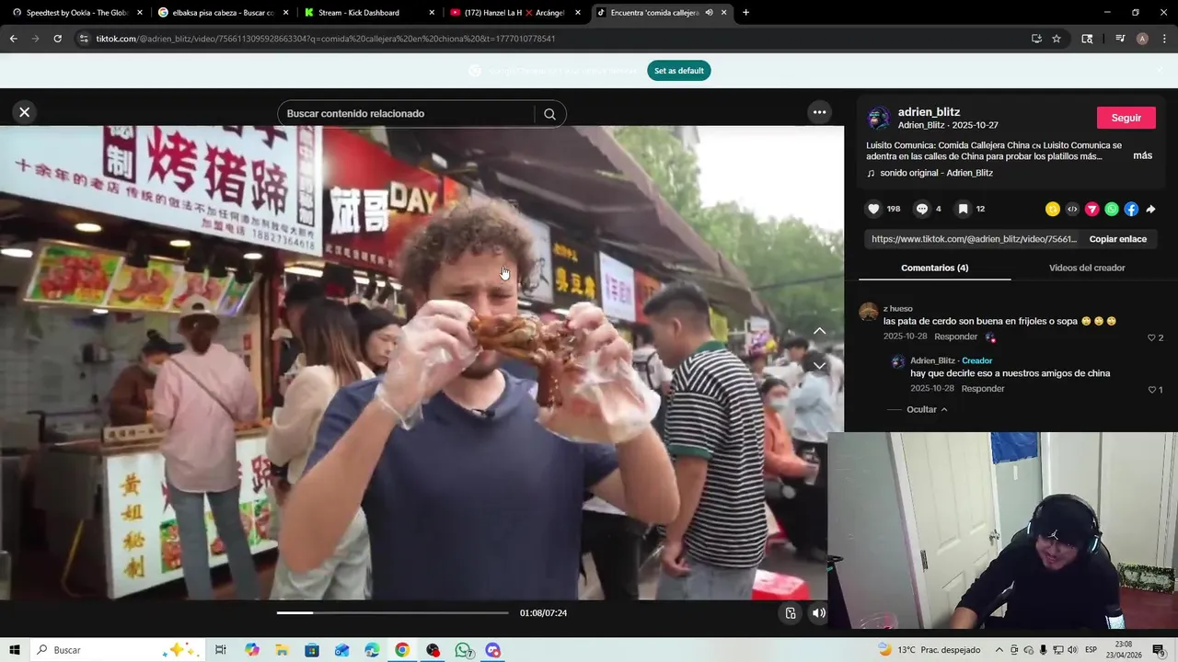
Task: Save the video with the bookmark icon
Action: [x=963, y=209]
